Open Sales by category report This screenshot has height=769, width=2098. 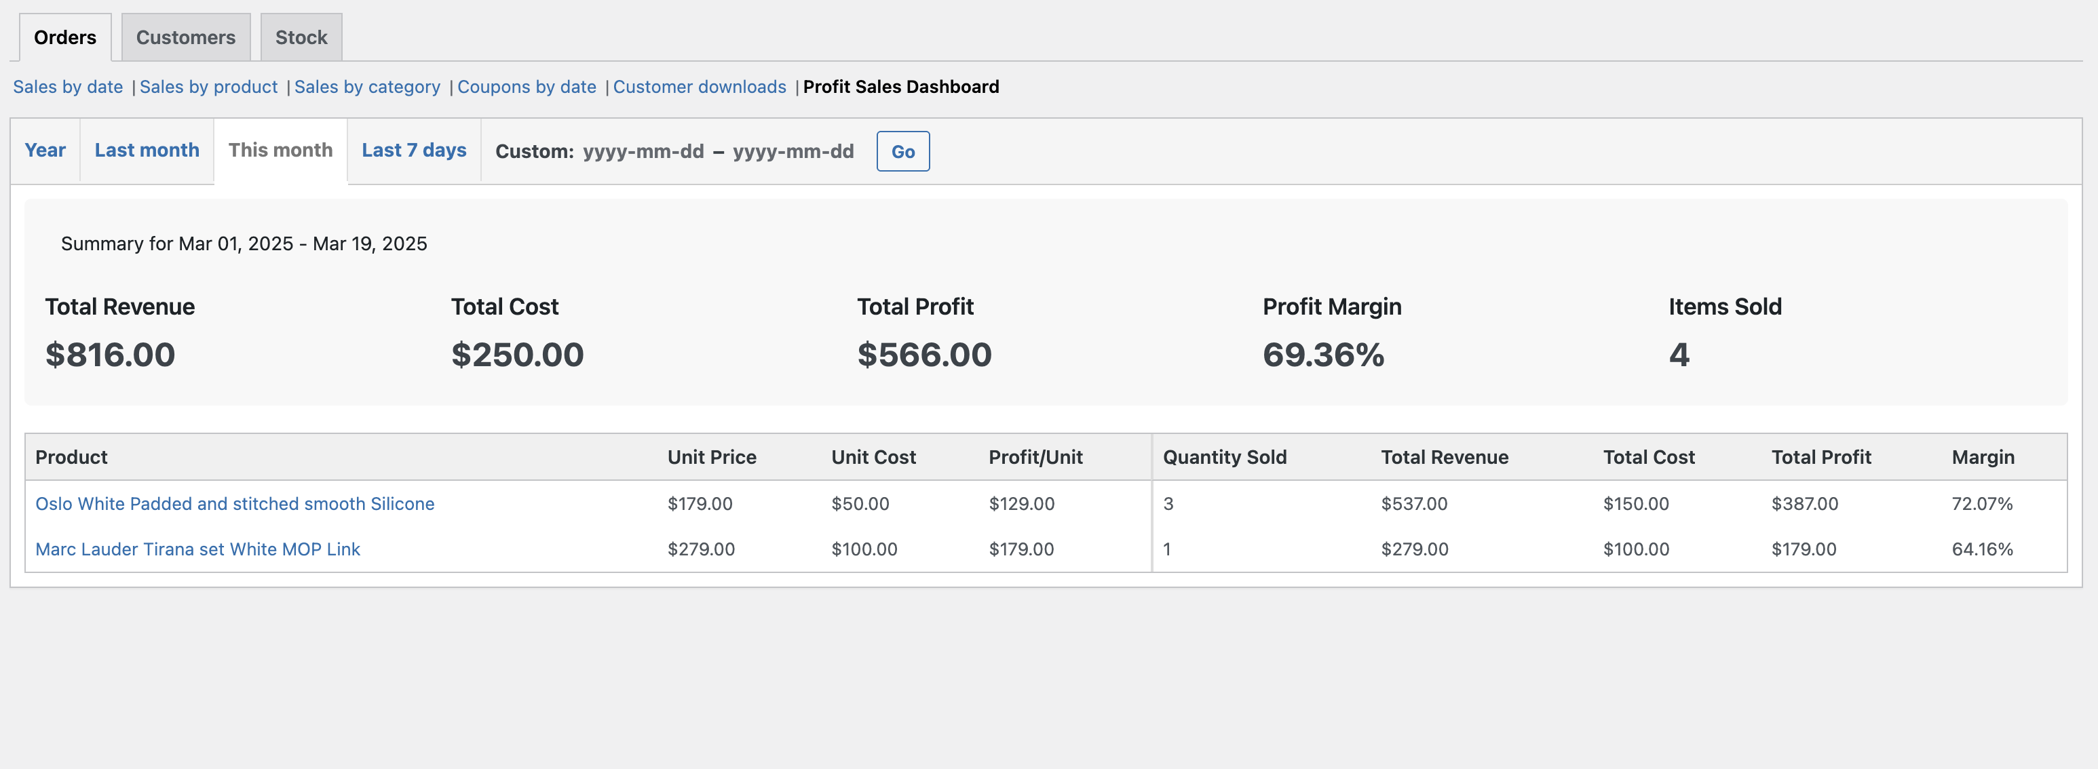pyautogui.click(x=367, y=87)
